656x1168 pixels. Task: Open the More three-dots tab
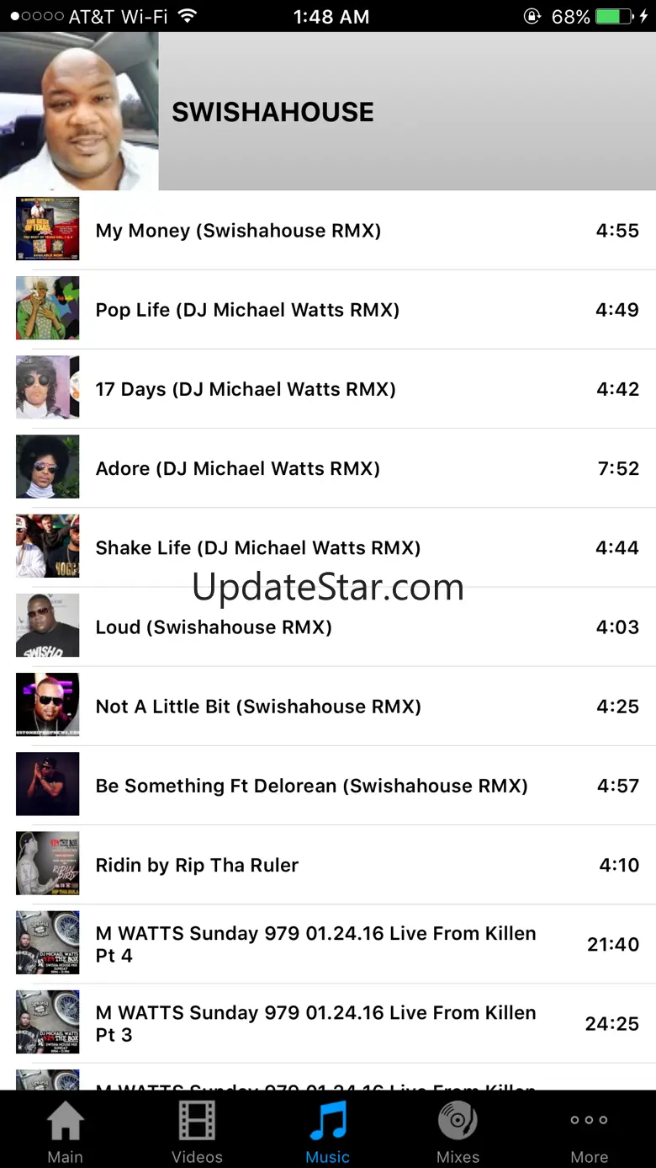click(589, 1128)
